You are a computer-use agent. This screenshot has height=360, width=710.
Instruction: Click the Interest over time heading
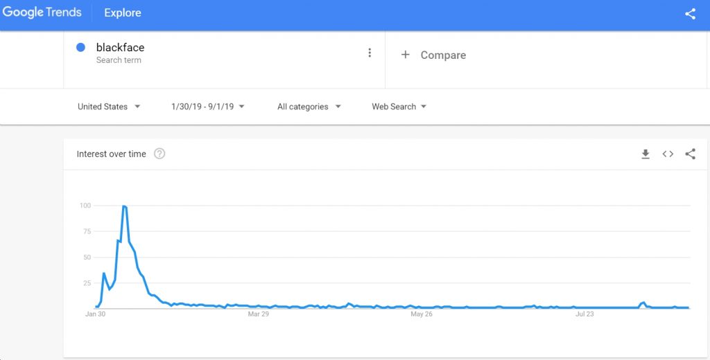click(112, 154)
